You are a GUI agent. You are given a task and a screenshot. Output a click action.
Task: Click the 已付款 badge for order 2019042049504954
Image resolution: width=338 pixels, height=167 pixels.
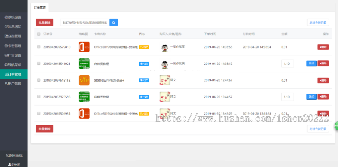tap(144, 114)
